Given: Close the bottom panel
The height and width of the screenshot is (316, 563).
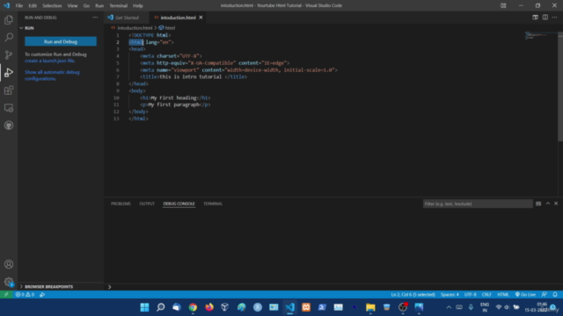Looking at the screenshot, I should click(556, 204).
